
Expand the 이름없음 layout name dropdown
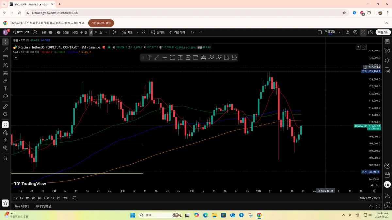[339, 32]
